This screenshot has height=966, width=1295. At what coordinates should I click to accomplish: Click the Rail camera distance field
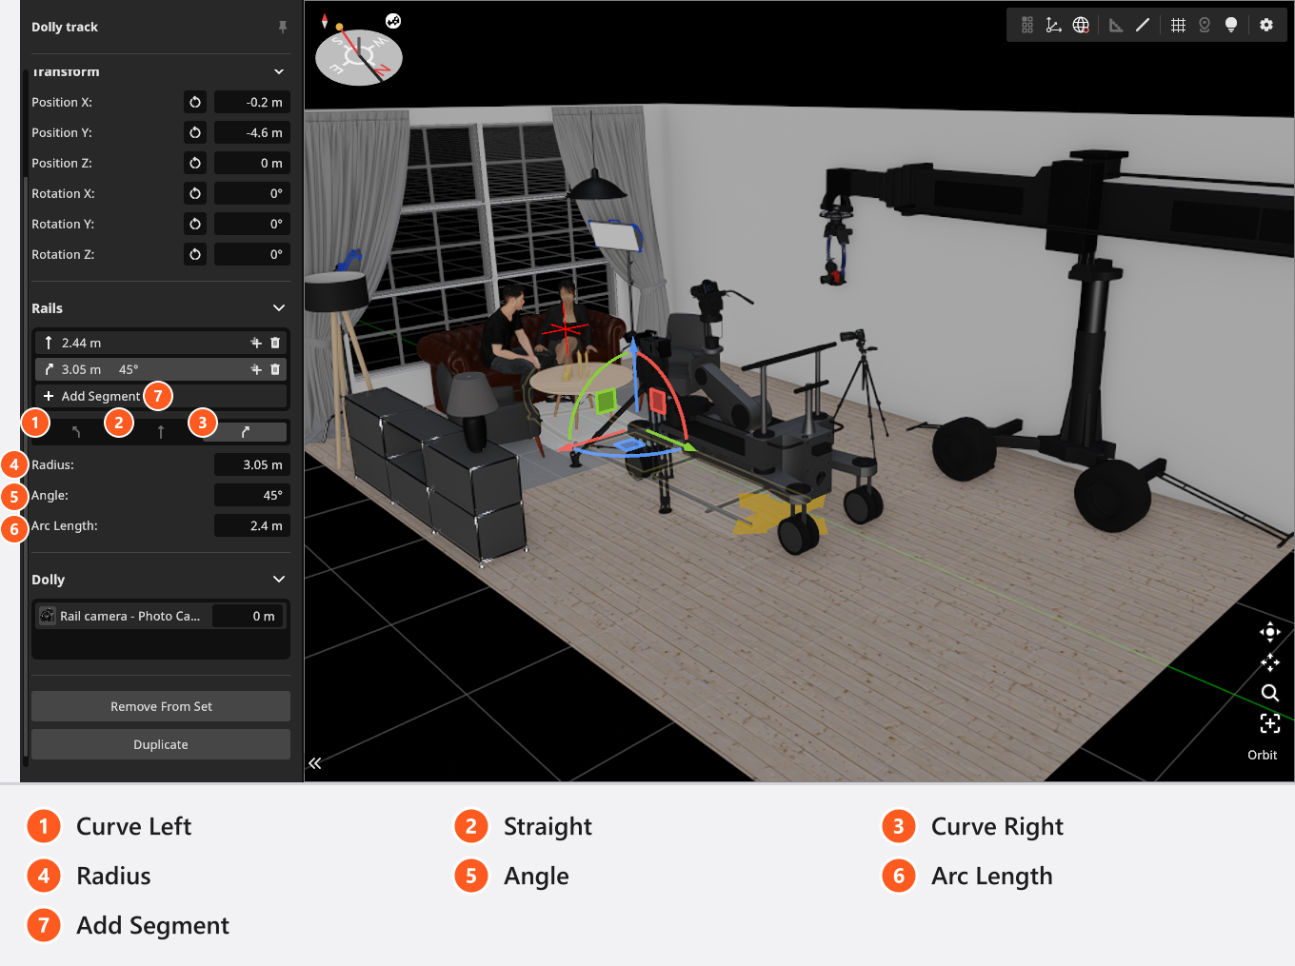click(248, 616)
